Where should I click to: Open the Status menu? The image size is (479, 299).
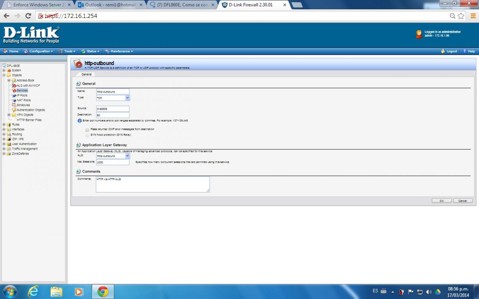click(91, 51)
